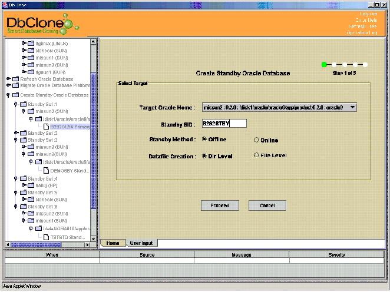The image size is (390, 292).
Task: Select the Standby Set :1 folder icon
Action: coord(24,104)
